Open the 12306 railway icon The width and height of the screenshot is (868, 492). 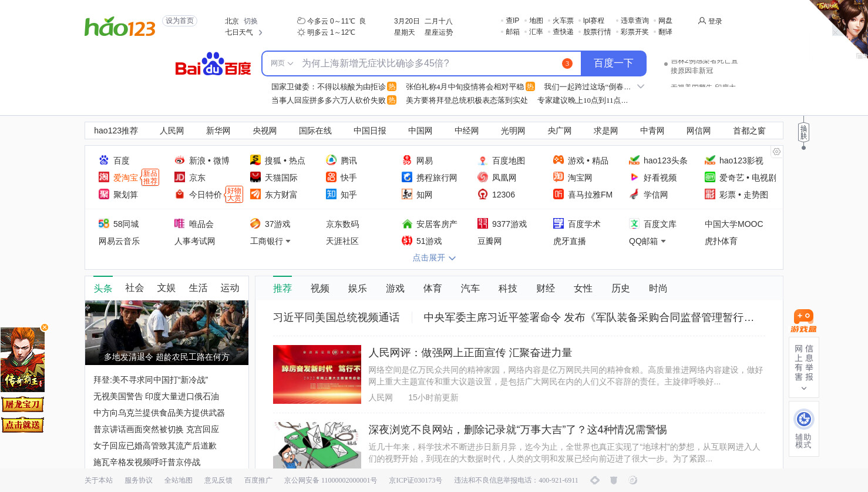[x=483, y=194]
